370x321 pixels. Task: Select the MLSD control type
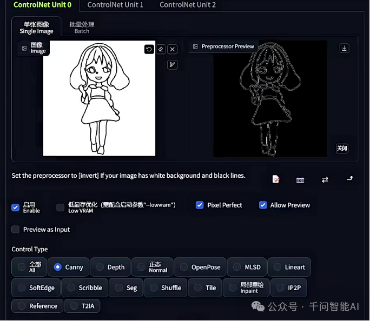click(x=247, y=267)
